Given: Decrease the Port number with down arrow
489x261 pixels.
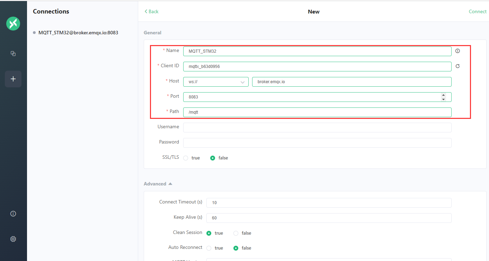Looking at the screenshot, I should click(443, 99).
